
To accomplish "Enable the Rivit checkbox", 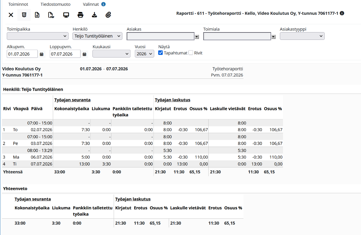I will (x=191, y=53).
